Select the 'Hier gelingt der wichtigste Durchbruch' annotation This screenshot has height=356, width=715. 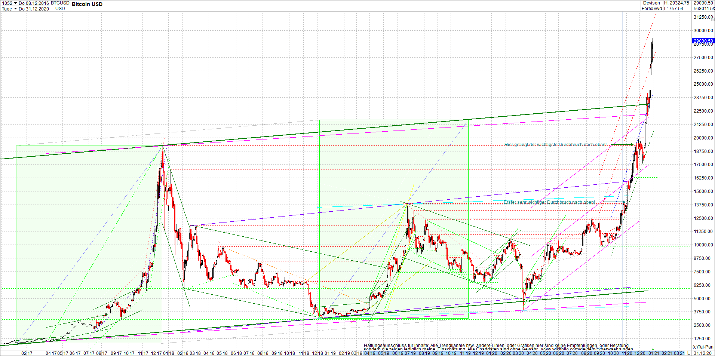click(555, 145)
